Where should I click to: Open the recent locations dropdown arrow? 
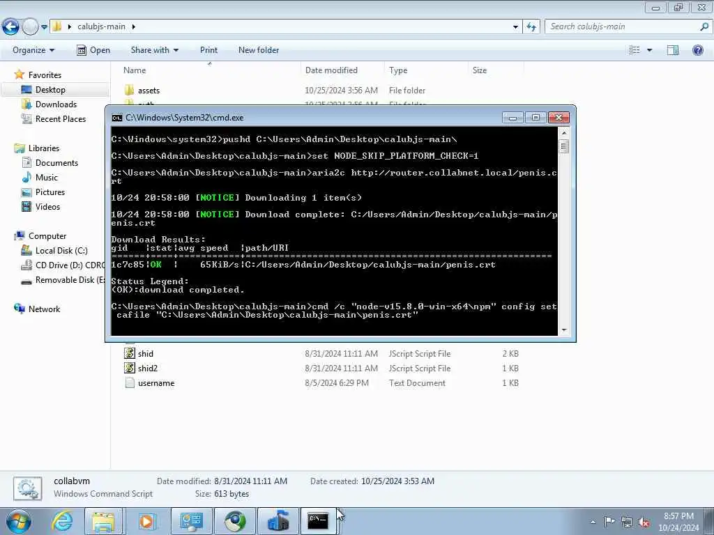[44, 27]
